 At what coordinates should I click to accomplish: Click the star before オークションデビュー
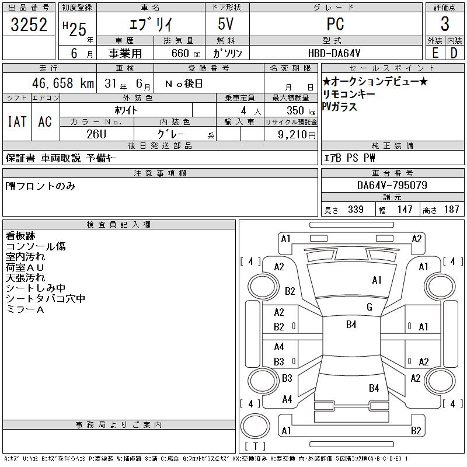coord(326,82)
